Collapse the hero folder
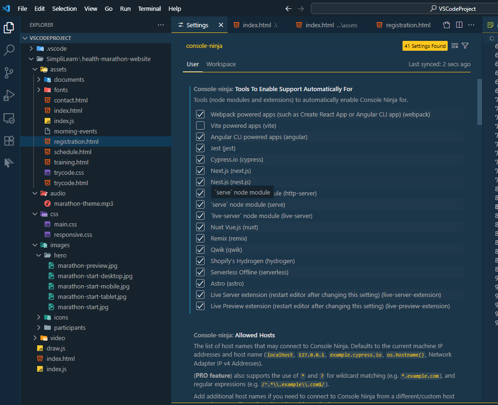This screenshot has width=498, height=405. pyautogui.click(x=39, y=255)
